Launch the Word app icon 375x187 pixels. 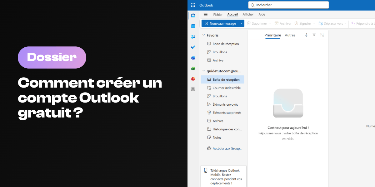click(193, 58)
